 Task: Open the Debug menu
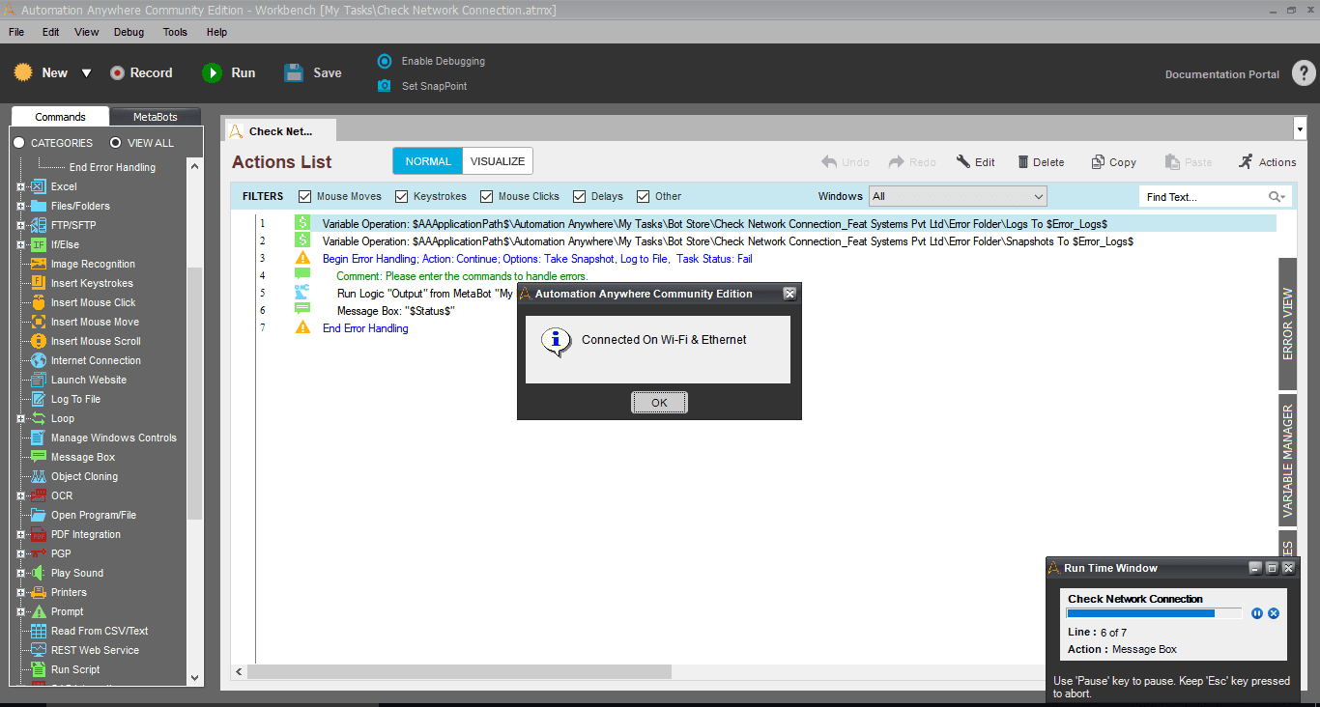coord(129,32)
